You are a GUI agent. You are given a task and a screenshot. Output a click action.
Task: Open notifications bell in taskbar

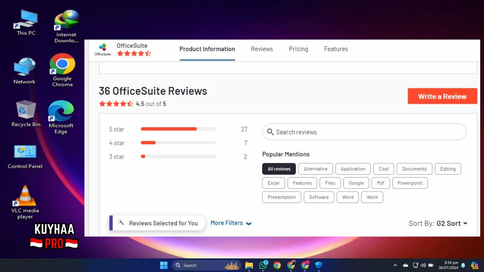463,265
